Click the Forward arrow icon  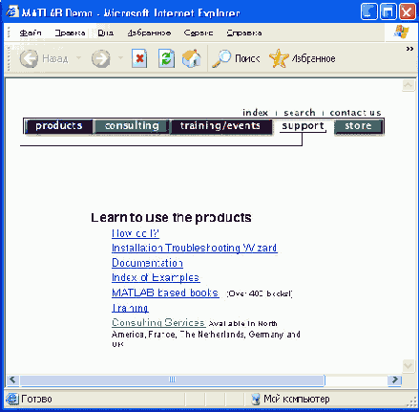(x=101, y=58)
